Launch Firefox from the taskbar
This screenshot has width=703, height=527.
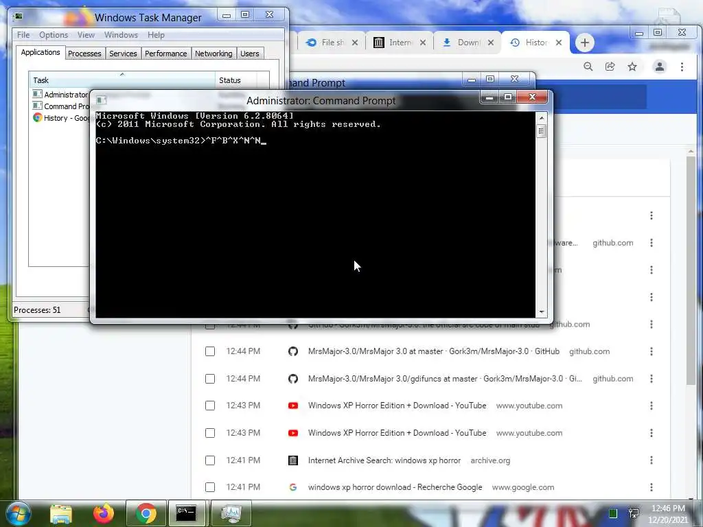(103, 513)
